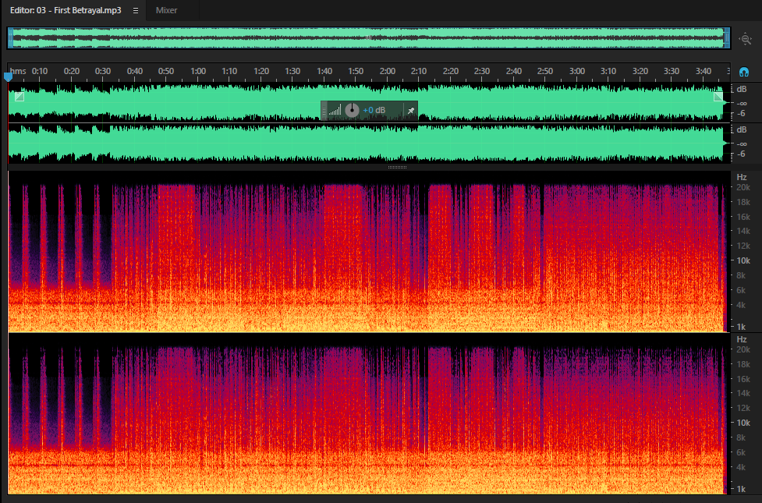Click the HUD grip handle
Image resolution: width=762 pixels, height=503 pixels.
point(324,111)
